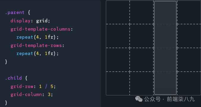Click the grid-template-rows property
The width and height of the screenshot is (201, 107).
click(x=36, y=45)
